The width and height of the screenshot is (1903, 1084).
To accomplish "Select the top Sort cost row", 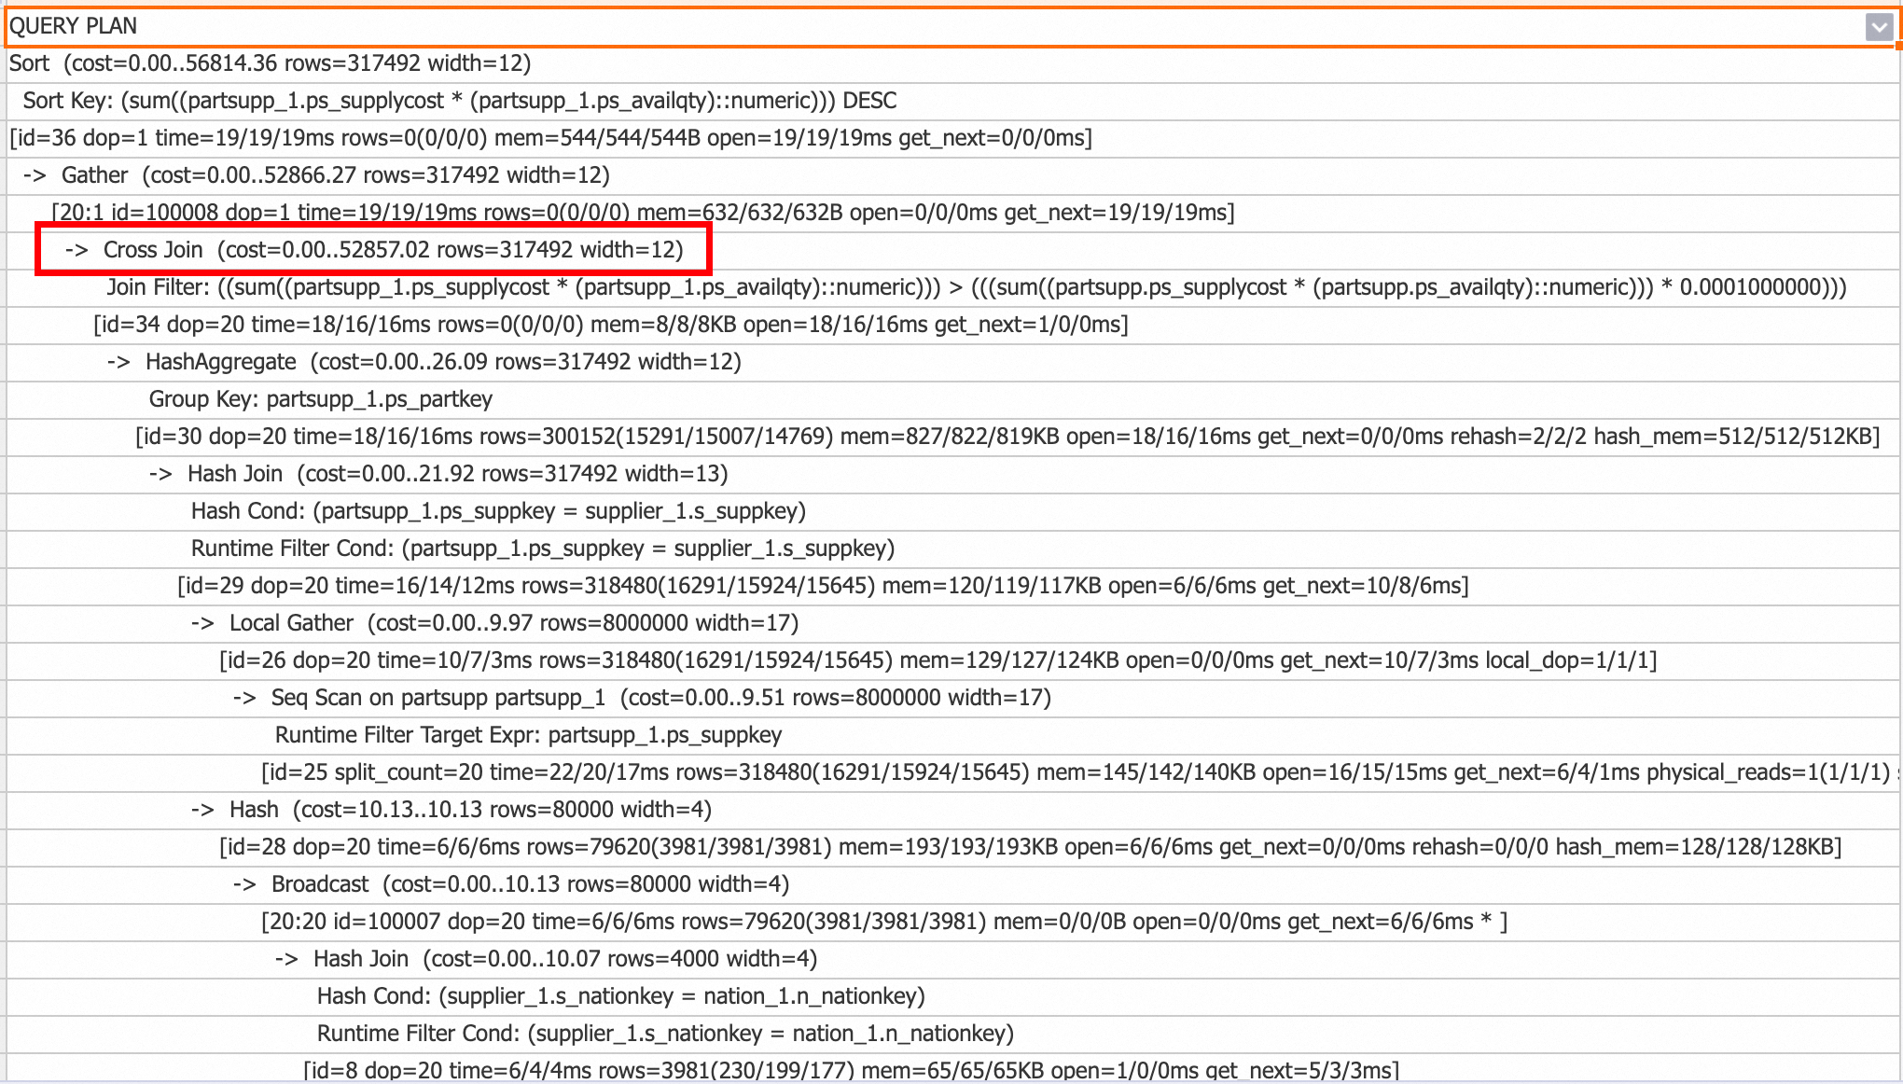I will click(270, 63).
